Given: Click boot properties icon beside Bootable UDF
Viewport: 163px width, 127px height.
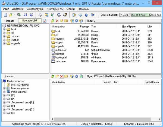Looking at the screenshot, I should (45, 21).
